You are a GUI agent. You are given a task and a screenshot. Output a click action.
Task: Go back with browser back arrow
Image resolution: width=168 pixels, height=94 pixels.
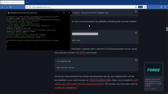[x=3, y=7]
